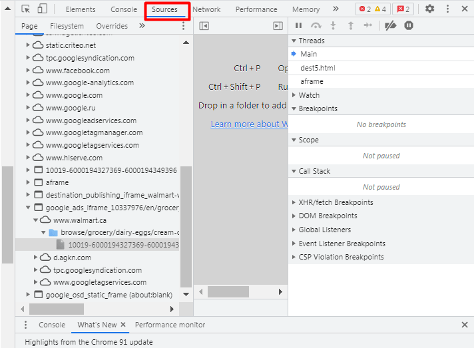The height and width of the screenshot is (348, 474).
Task: Select the grey file under browse/grocery folder
Action: [x=60, y=245]
